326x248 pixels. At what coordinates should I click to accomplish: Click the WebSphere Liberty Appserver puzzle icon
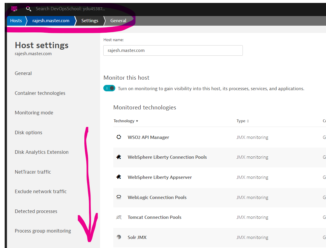coord(119,177)
